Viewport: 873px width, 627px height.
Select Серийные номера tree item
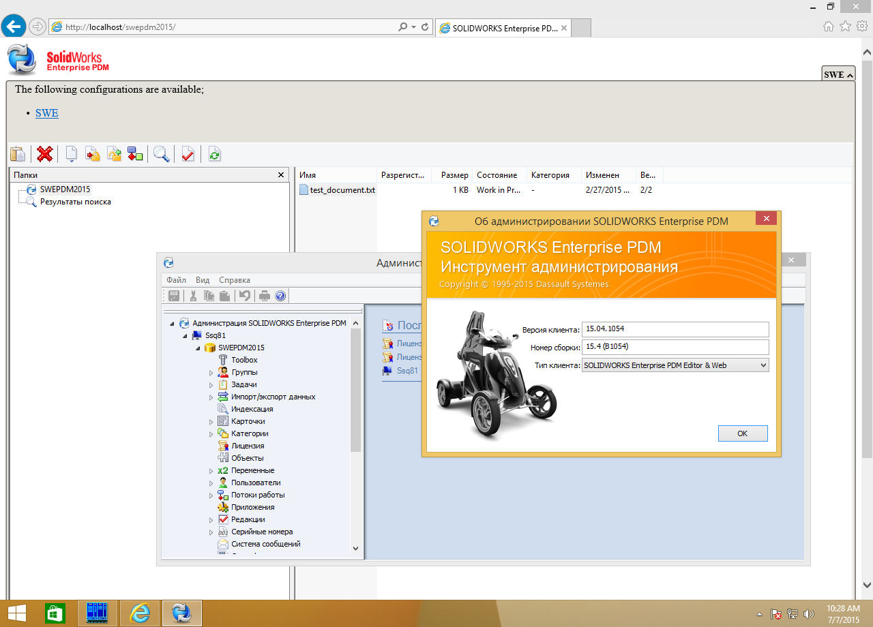pyautogui.click(x=262, y=532)
